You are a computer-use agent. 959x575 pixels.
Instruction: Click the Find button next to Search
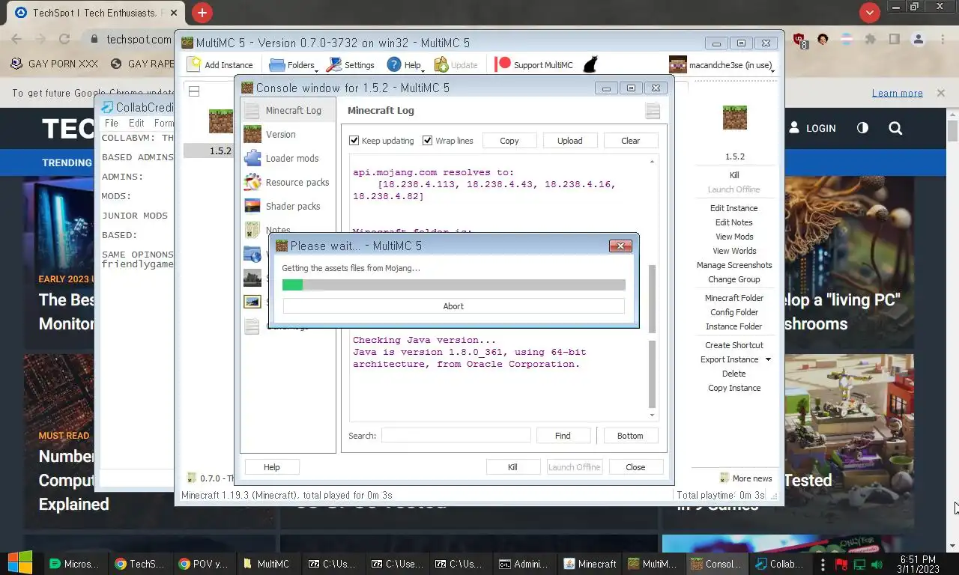(563, 435)
